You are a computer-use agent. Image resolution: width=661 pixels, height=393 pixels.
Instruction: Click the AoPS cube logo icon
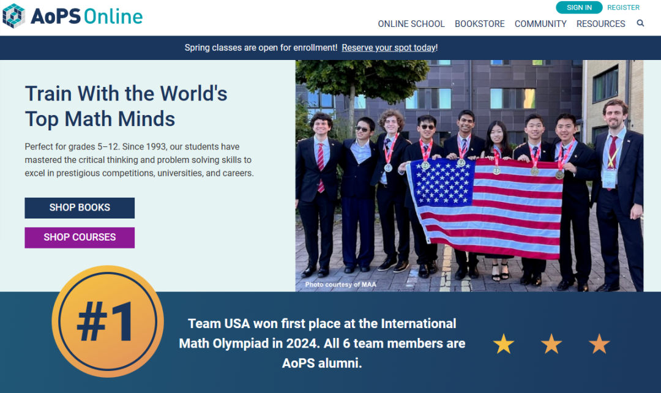[13, 16]
